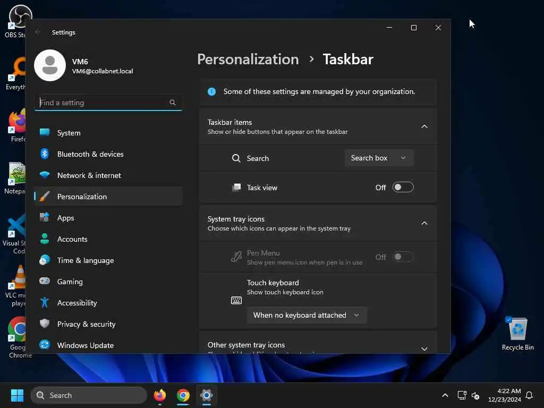This screenshot has height=408, width=544.
Task: Click the Privacy & security shield icon
Action: [45, 324]
